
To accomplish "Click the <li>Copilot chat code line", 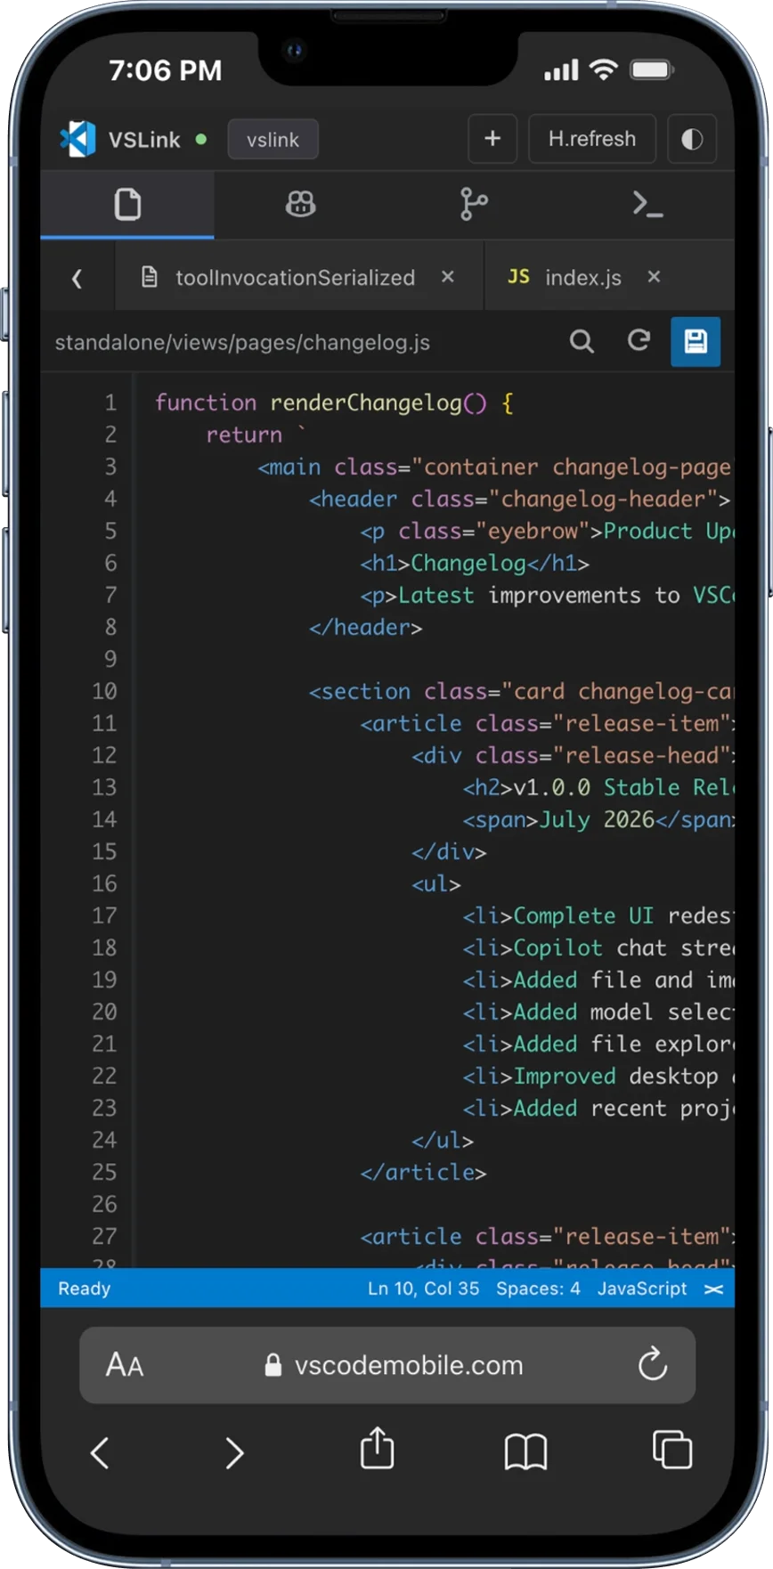I will (598, 948).
